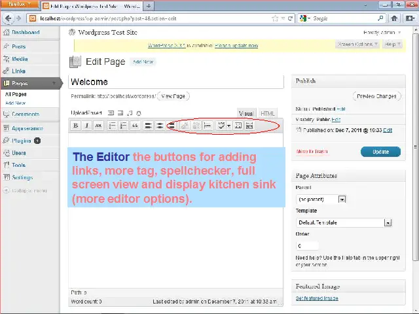Screen dimensions: 419x314
Task: Open Users in the sidebar
Action: pyautogui.click(x=19, y=153)
